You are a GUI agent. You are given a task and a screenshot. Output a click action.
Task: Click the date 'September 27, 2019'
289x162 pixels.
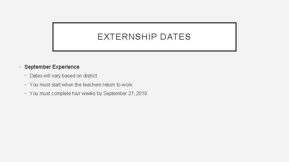[x=125, y=94]
